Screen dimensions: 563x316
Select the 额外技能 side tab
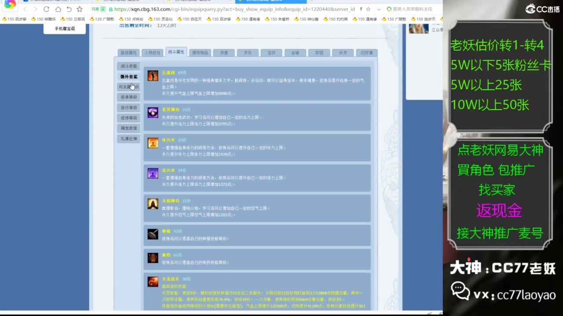click(x=129, y=77)
